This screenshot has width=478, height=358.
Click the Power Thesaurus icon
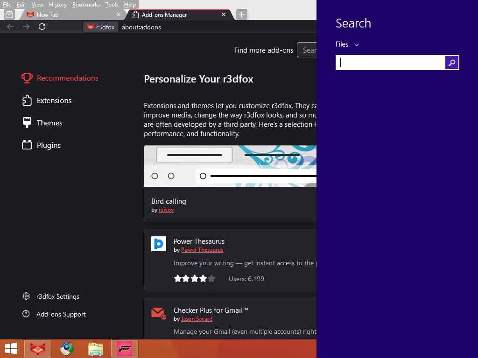click(159, 244)
